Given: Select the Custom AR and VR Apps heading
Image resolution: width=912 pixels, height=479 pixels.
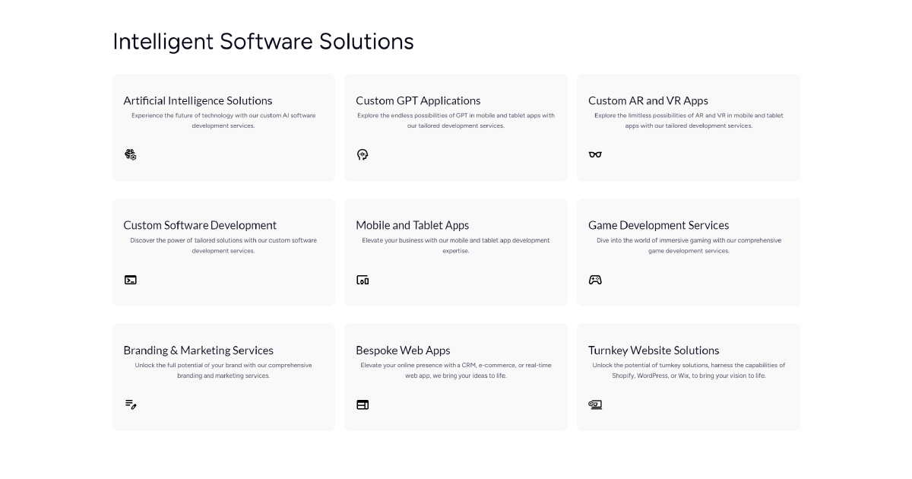Looking at the screenshot, I should tap(648, 100).
